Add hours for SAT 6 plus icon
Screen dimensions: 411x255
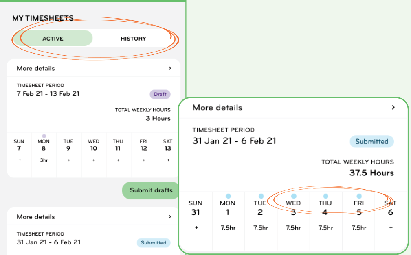391,227
